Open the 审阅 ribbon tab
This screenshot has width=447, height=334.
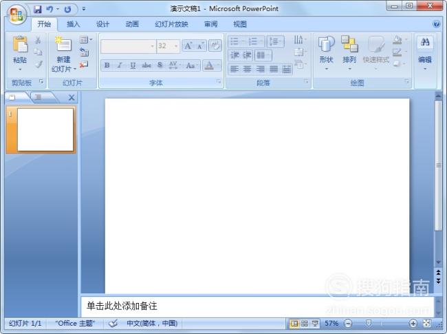[210, 24]
